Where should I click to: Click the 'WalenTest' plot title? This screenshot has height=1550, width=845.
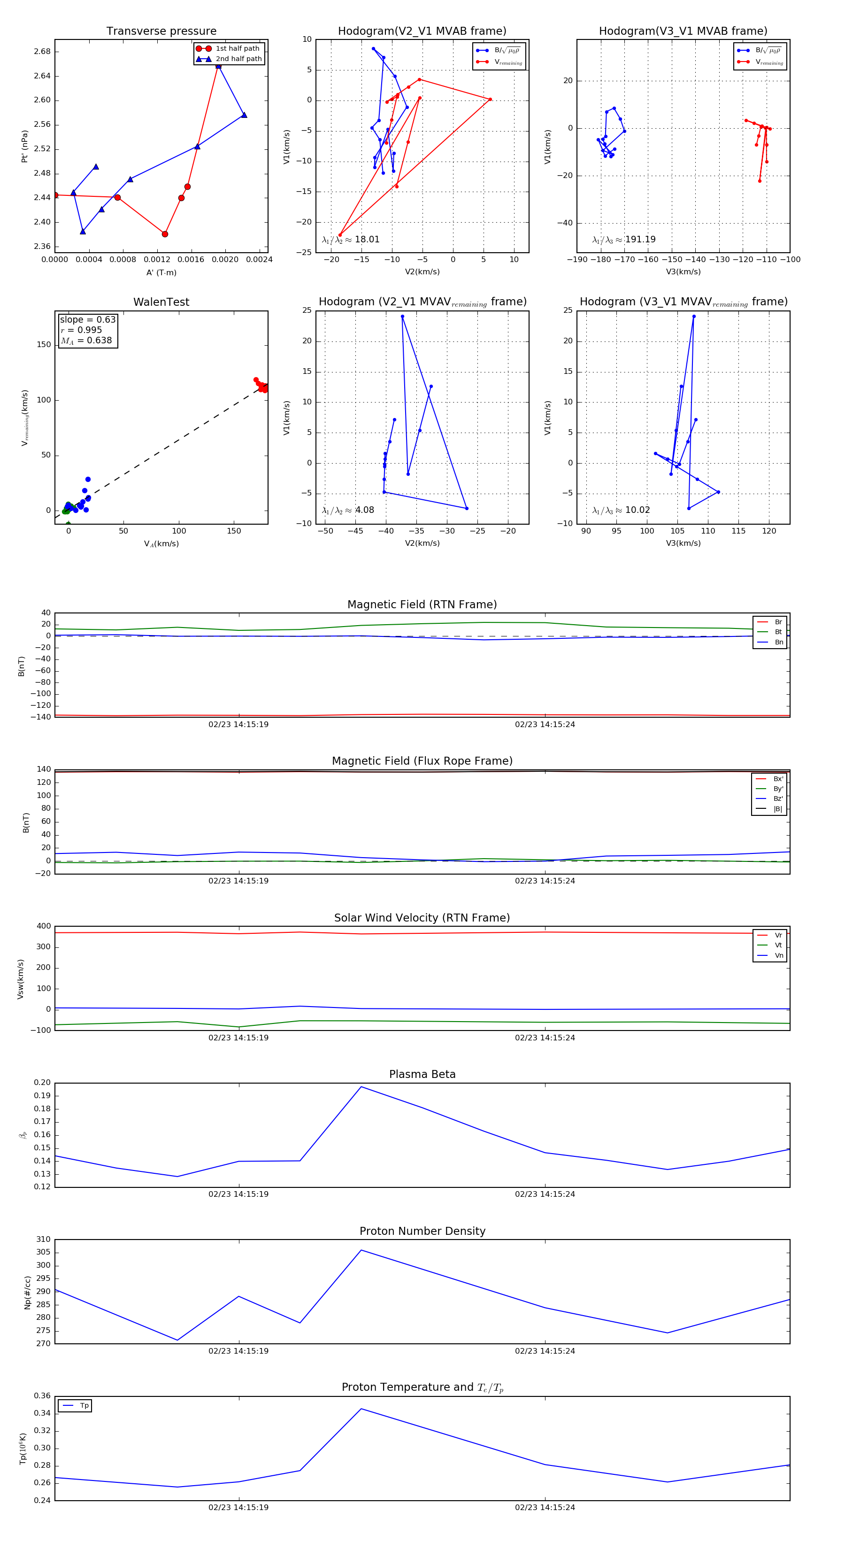[161, 302]
